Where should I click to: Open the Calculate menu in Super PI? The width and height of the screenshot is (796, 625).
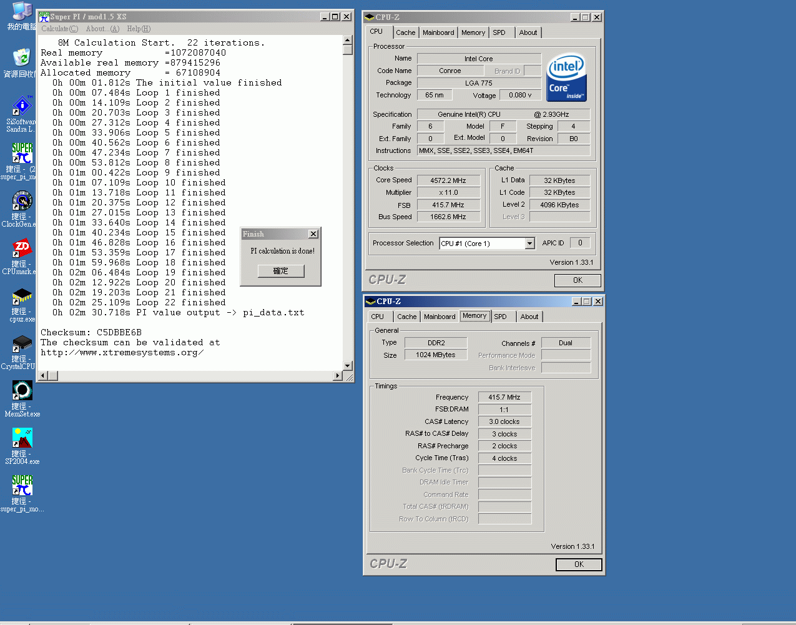point(59,29)
